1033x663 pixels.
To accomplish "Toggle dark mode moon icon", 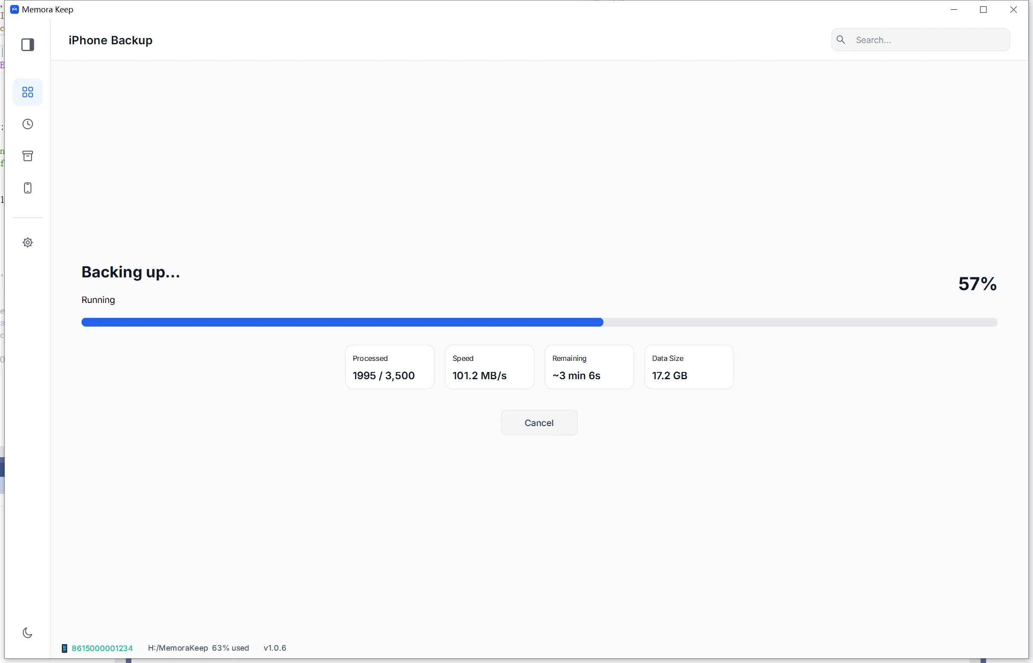I will click(28, 632).
